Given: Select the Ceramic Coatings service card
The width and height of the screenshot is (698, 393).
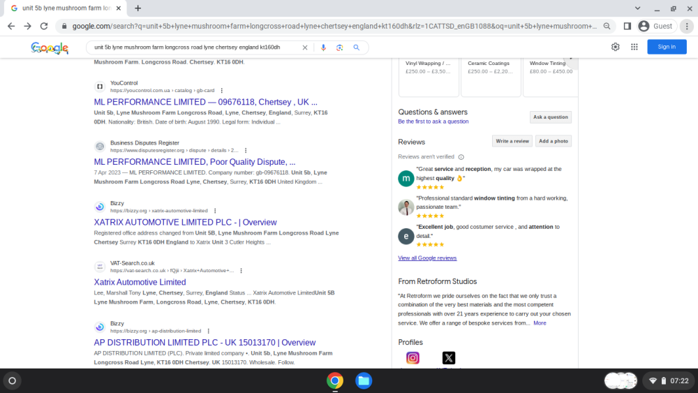Looking at the screenshot, I should pyautogui.click(x=491, y=77).
